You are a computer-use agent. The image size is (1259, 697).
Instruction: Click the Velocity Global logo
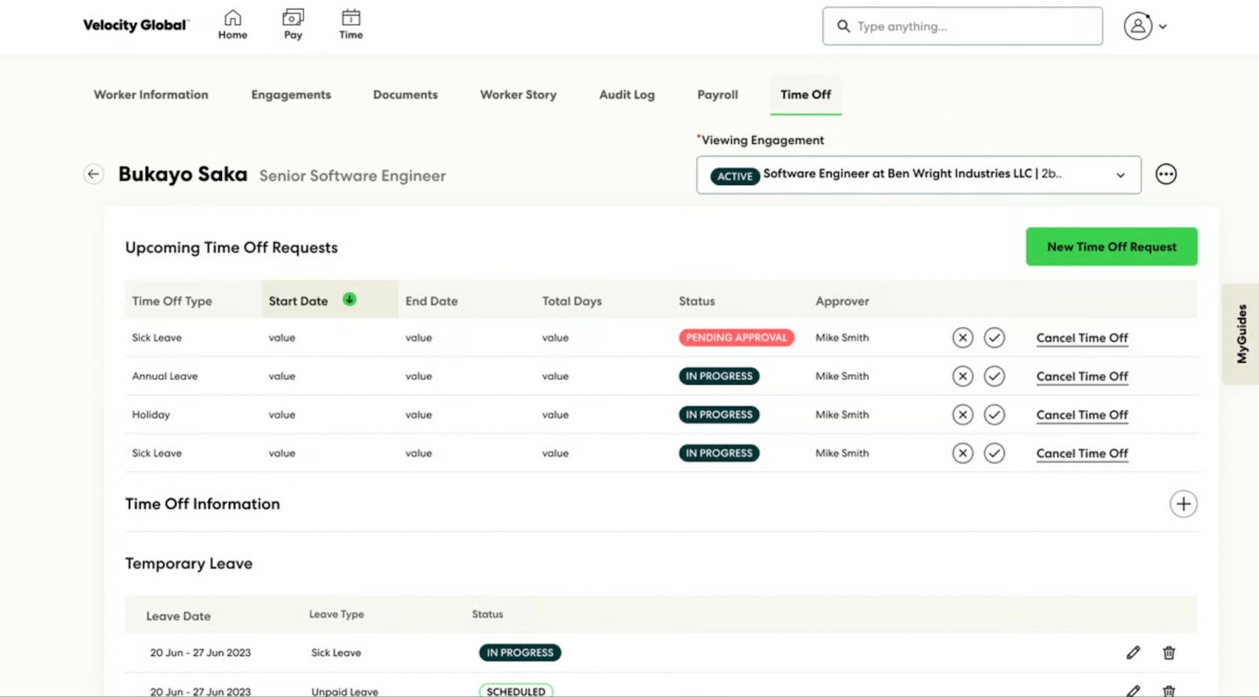pyautogui.click(x=135, y=25)
